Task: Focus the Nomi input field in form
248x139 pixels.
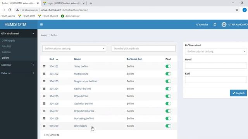Action: click(x=216, y=65)
